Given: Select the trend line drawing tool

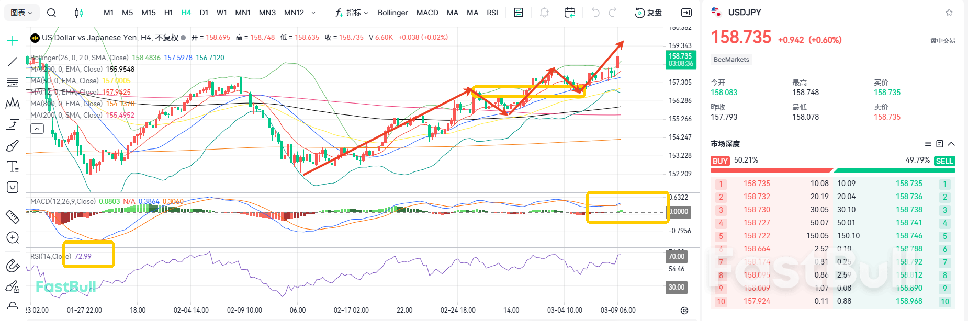Looking at the screenshot, I should click(x=13, y=62).
